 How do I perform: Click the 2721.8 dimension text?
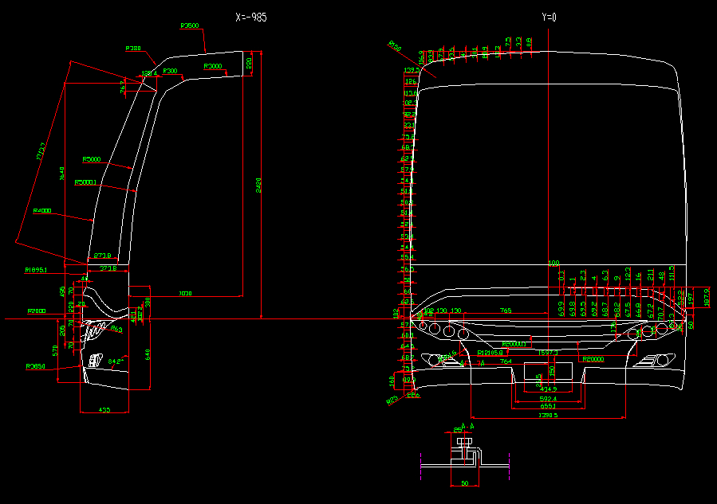tap(102, 256)
